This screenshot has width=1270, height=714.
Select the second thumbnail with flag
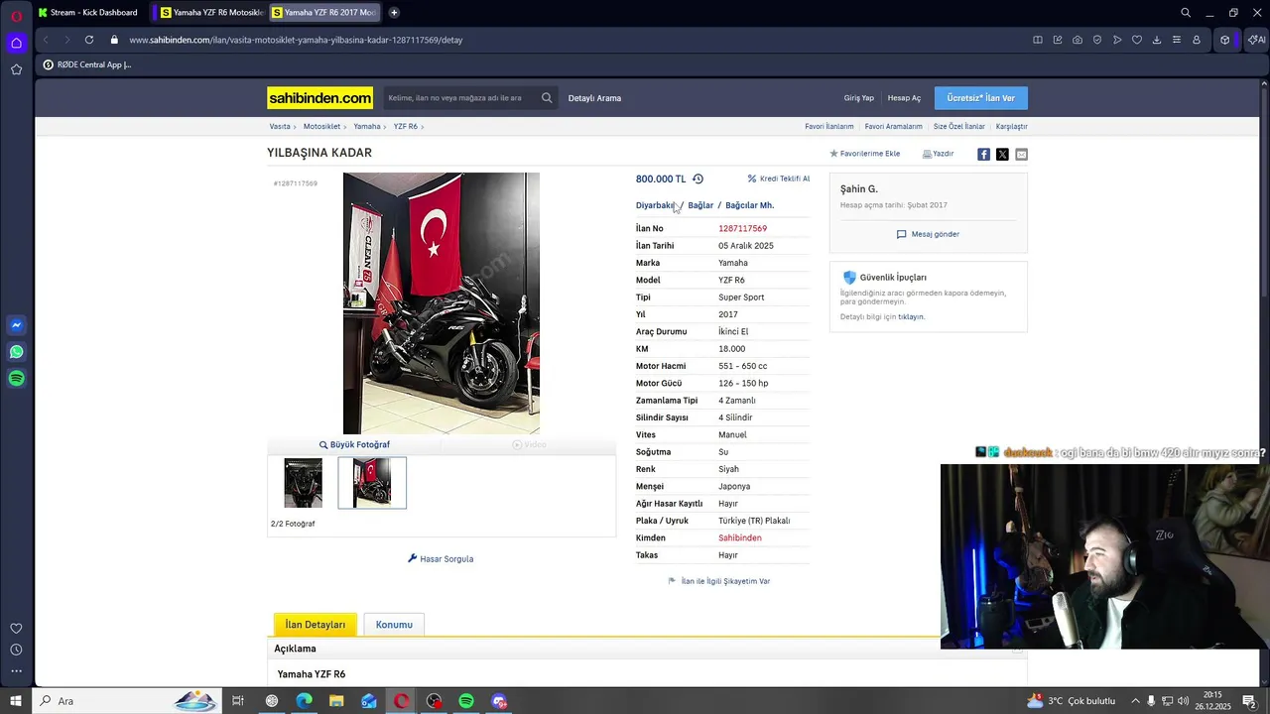(372, 483)
